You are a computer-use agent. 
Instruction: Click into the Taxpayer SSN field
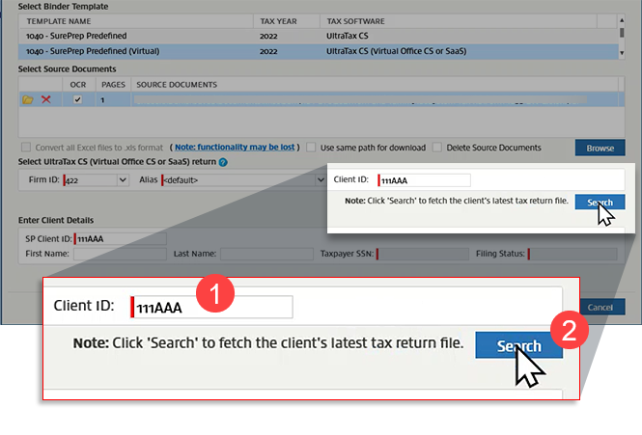(x=415, y=254)
